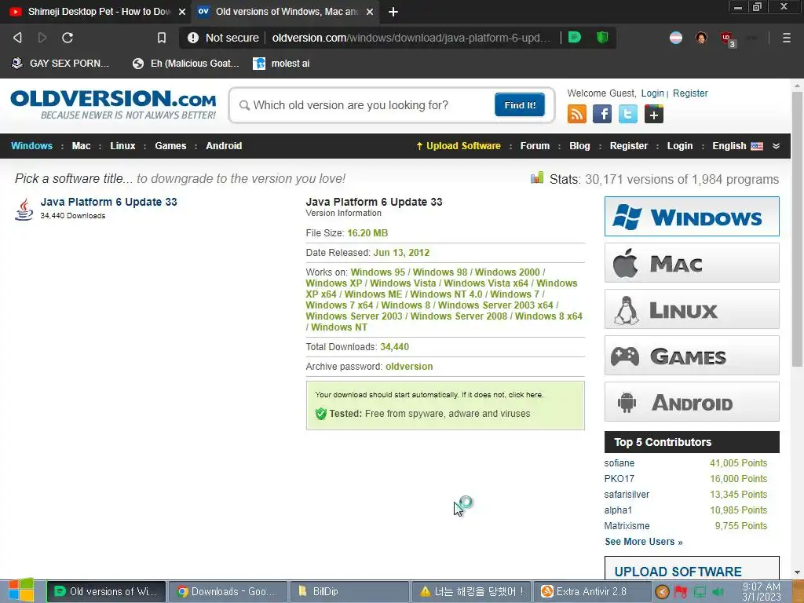Open the RSS feed icon
The image size is (804, 603).
(576, 114)
